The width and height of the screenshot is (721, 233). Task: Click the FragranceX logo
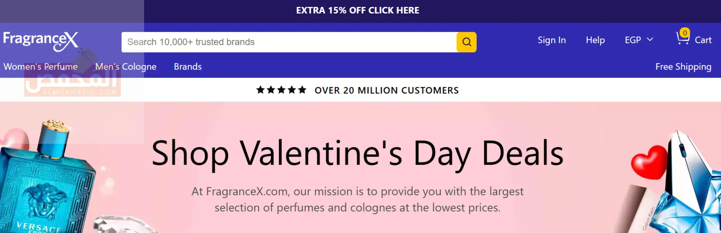pos(40,40)
